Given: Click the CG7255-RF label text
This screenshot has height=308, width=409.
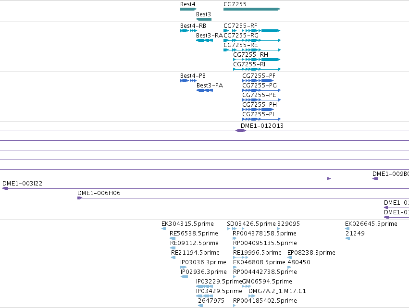Looking at the screenshot, I should pos(240,26).
